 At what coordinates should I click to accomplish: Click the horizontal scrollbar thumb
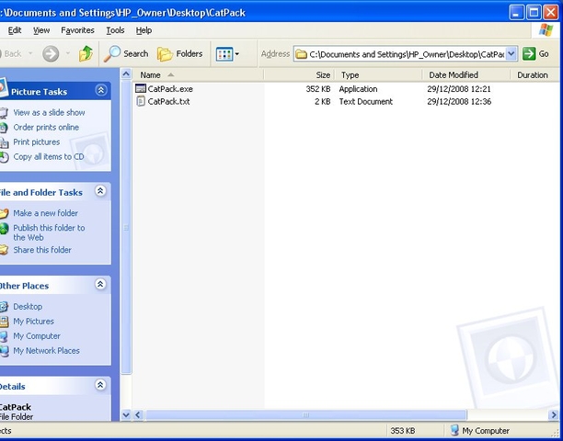305,415
